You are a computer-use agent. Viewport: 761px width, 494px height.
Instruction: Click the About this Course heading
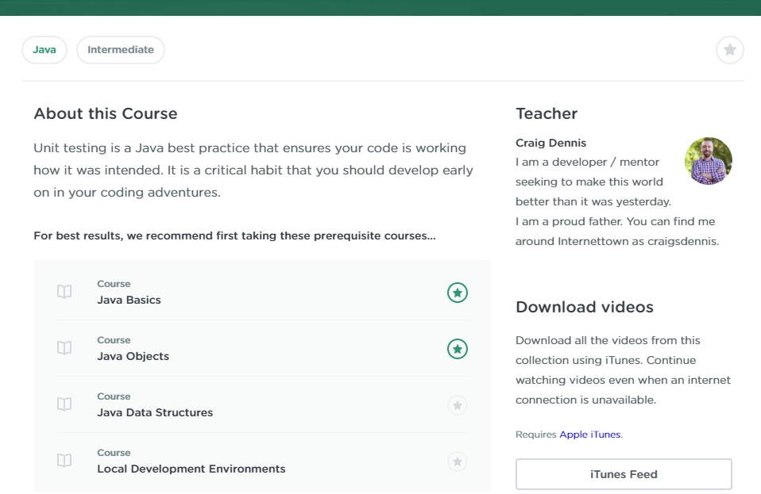tap(106, 113)
